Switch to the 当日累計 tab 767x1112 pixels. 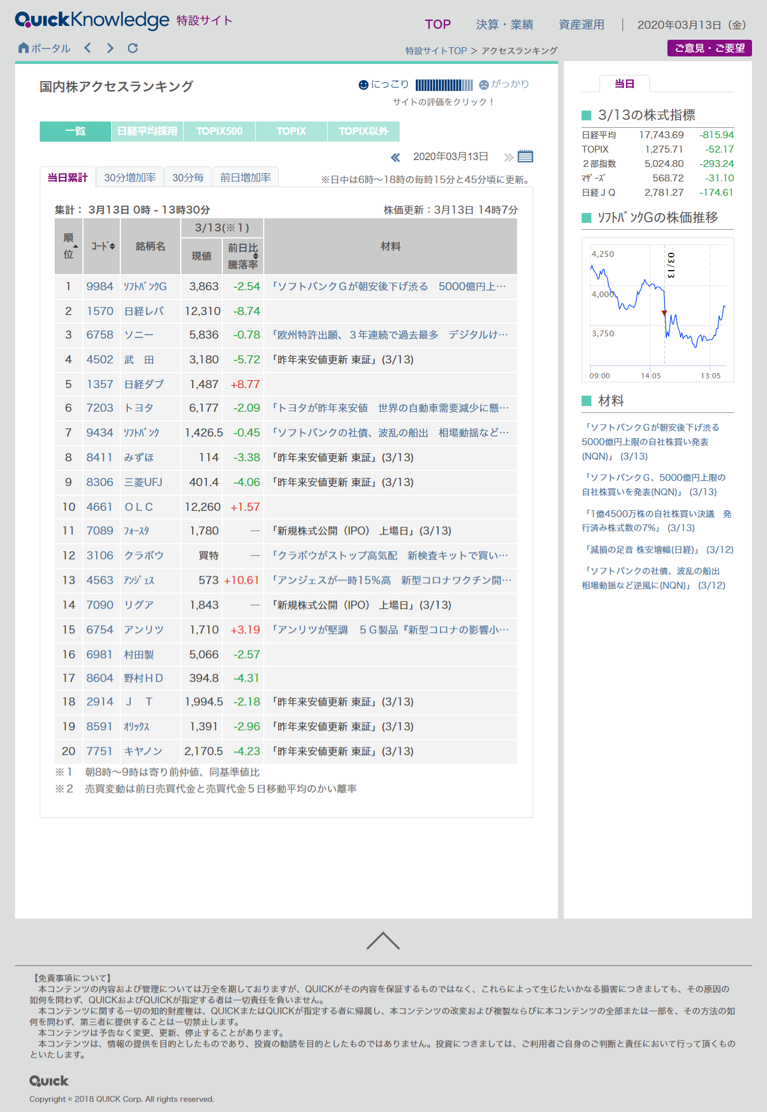pos(67,177)
